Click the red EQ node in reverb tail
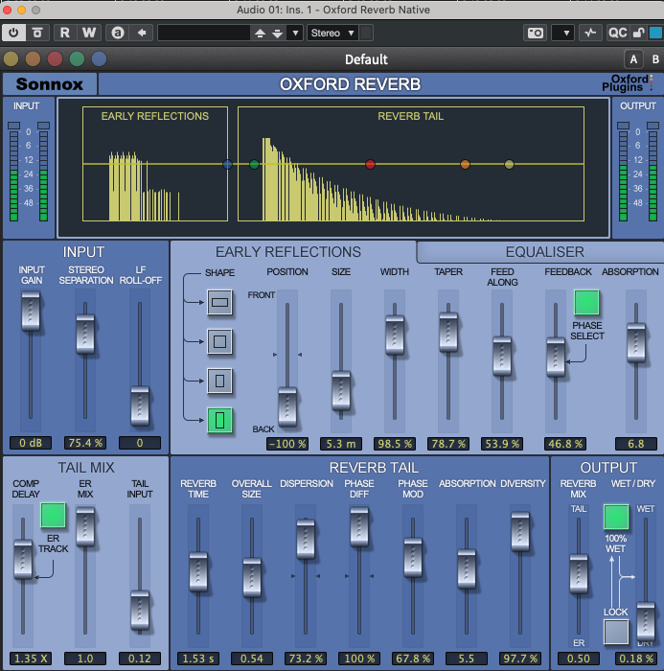 [x=371, y=164]
